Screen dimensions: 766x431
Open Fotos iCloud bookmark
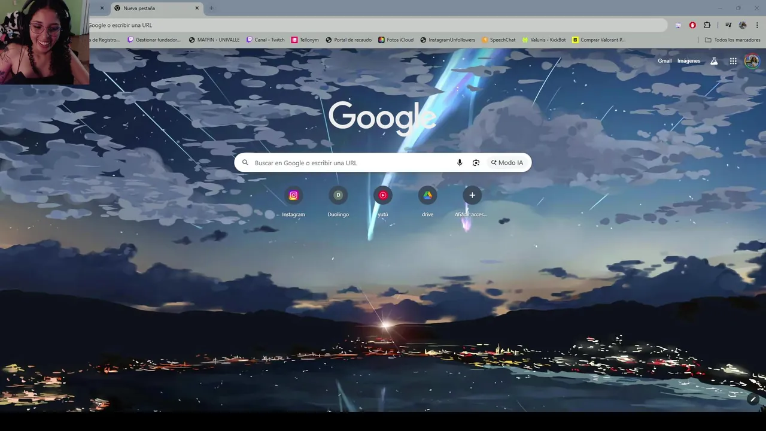396,40
